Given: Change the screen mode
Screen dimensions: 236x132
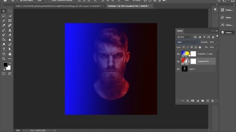Looking at the screenshot, I should click(10, 74).
